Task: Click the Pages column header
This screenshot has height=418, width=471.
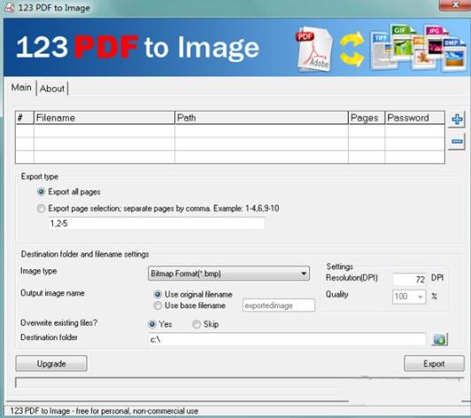Action: (x=367, y=118)
